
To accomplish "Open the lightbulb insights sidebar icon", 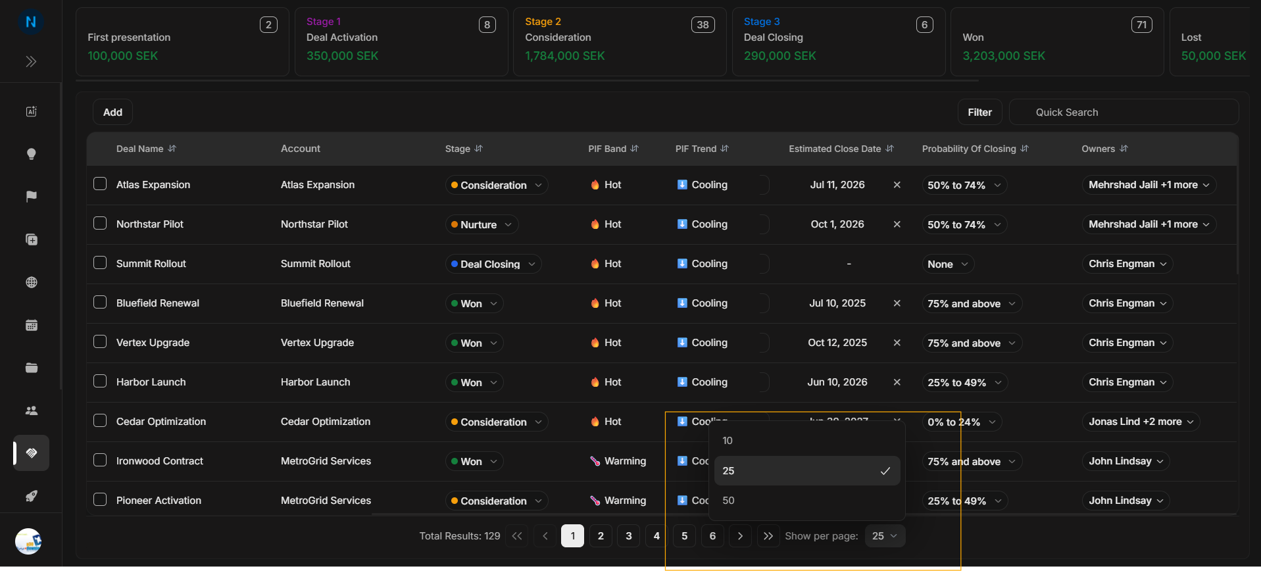I will tap(31, 154).
